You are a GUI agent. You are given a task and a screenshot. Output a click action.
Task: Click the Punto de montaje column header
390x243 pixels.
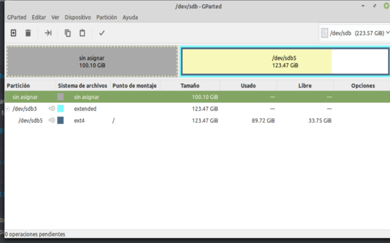[135, 86]
